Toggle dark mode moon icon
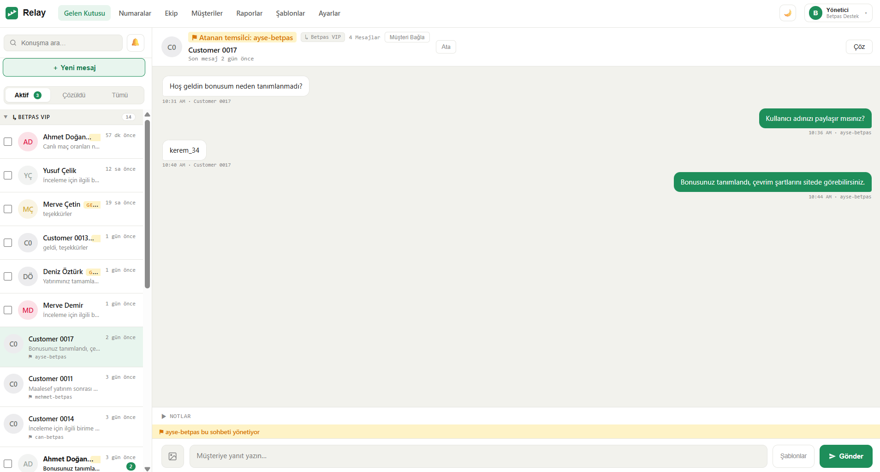Viewport: 880px width, 472px height. coord(788,13)
